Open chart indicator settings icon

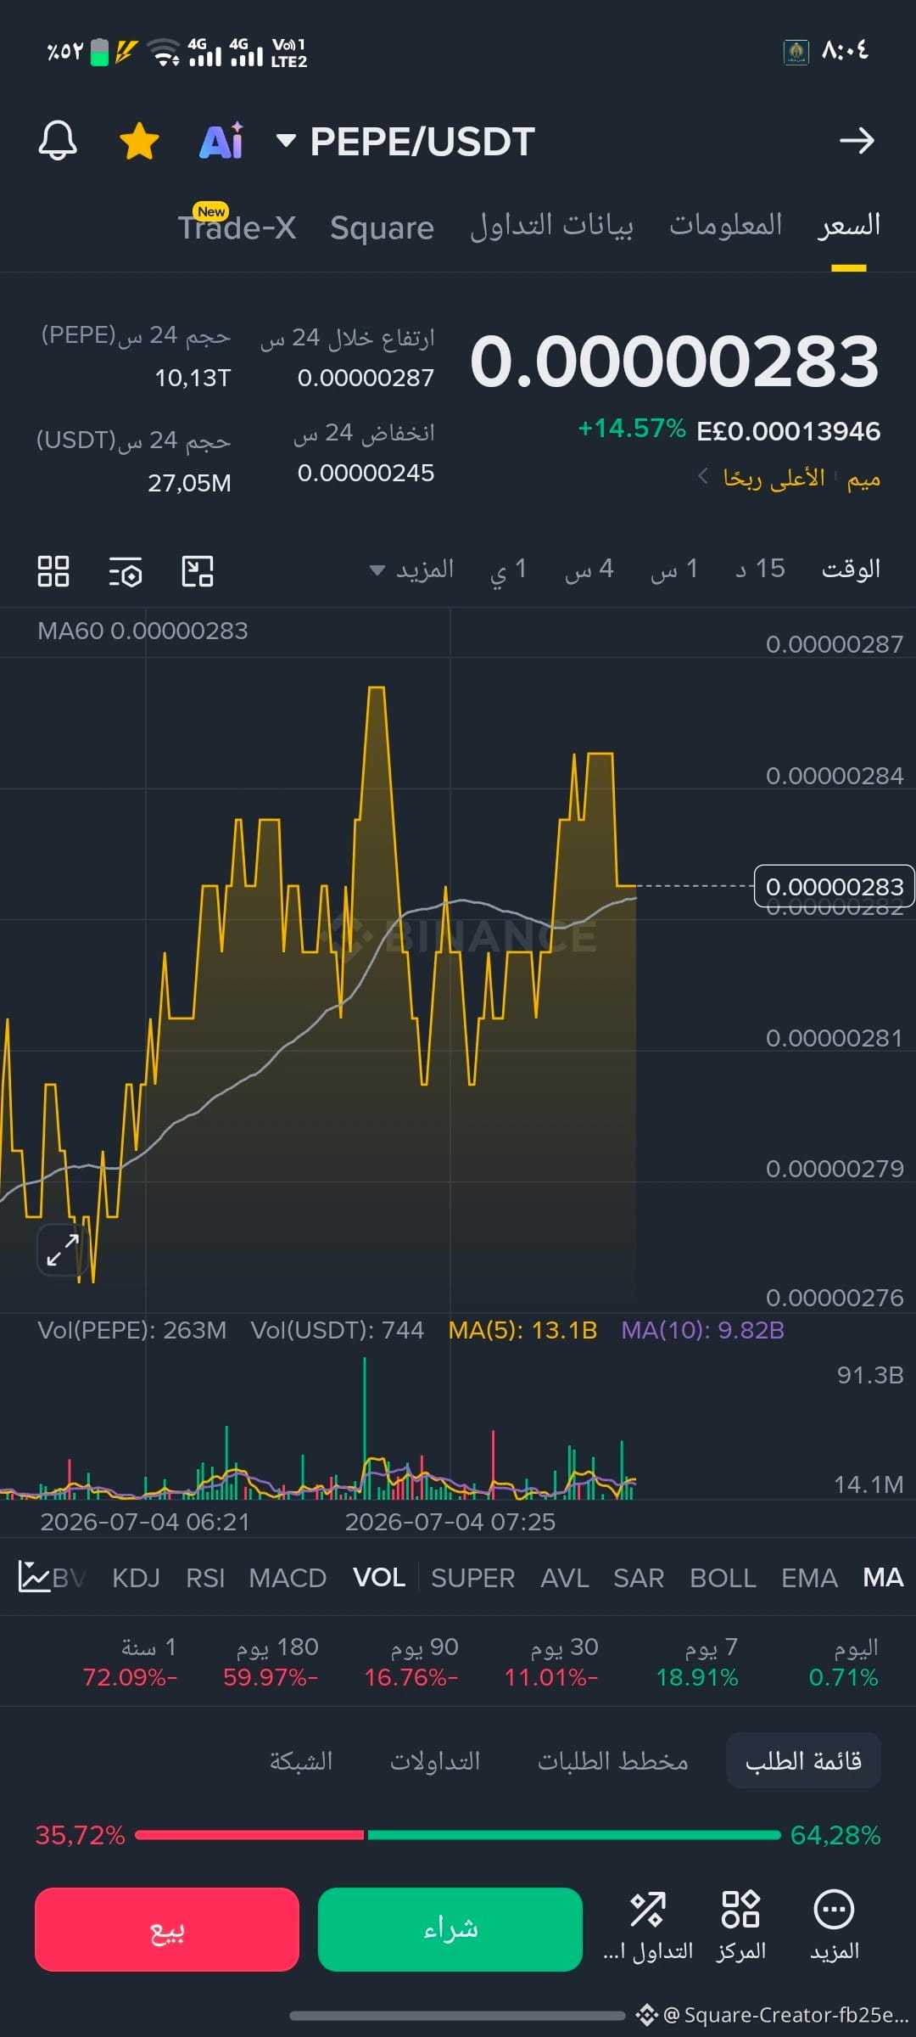pos(126,571)
